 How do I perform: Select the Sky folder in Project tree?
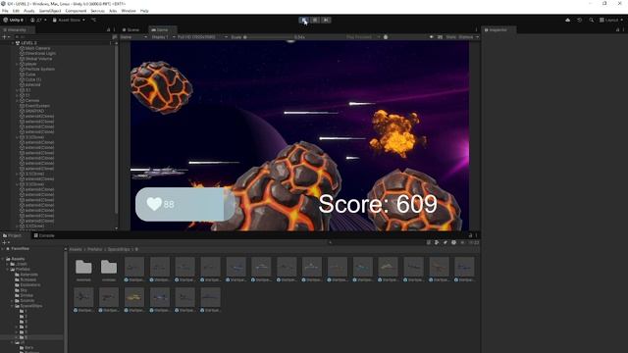[24, 290]
